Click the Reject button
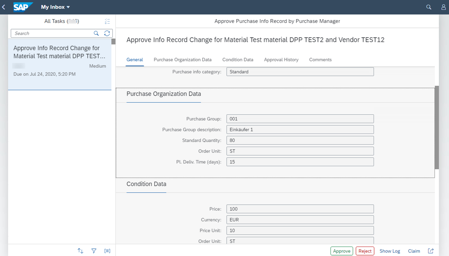The height and width of the screenshot is (256, 449). coord(365,251)
